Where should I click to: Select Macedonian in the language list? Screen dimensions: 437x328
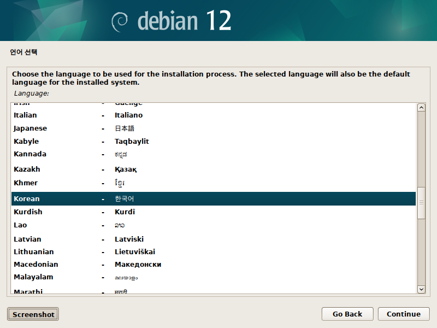pos(214,265)
